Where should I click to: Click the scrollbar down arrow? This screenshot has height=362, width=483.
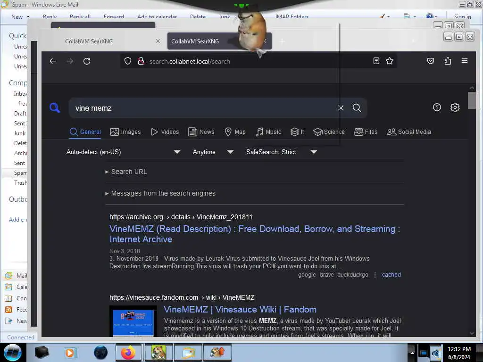pos(472,333)
